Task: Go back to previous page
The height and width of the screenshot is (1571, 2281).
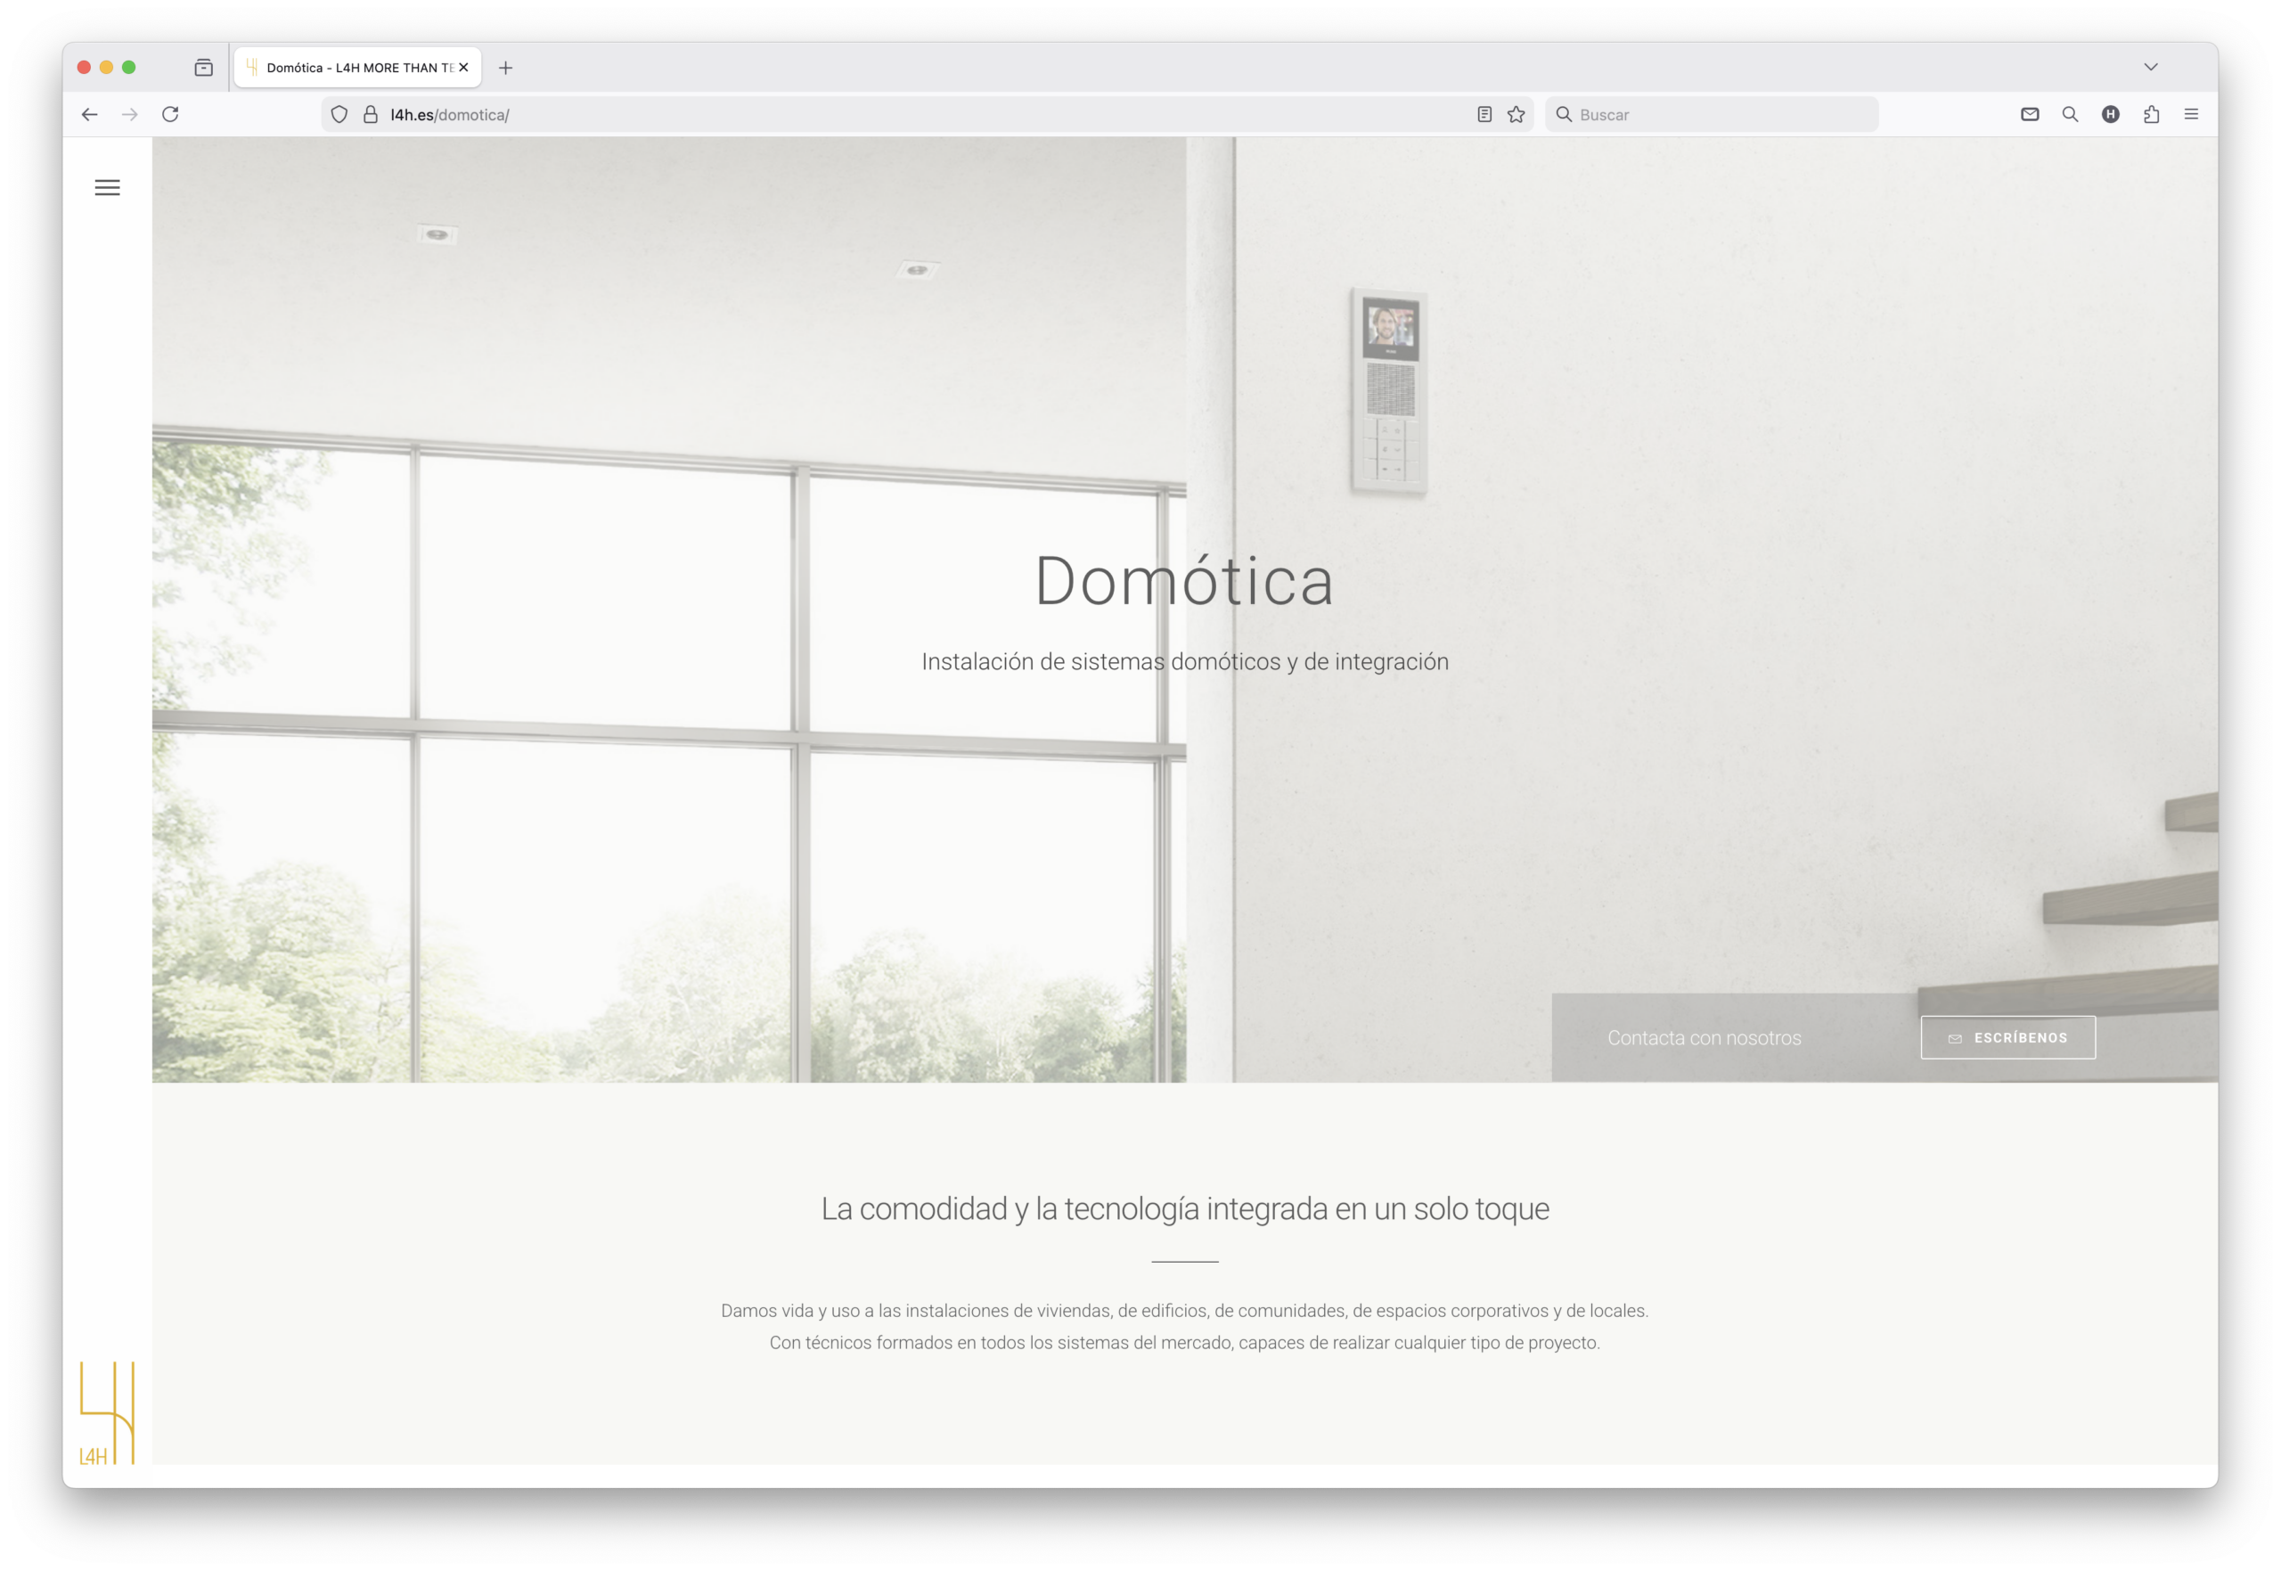Action: point(90,114)
